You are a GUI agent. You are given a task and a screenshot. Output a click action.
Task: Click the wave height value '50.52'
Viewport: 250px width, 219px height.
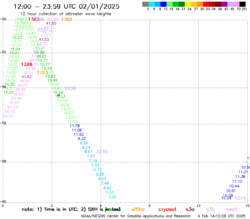coord(10,112)
